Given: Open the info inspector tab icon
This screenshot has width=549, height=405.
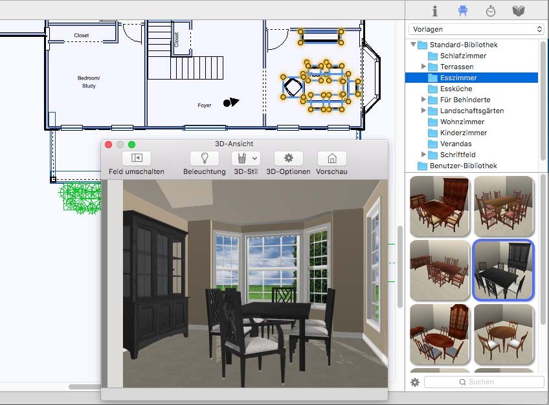Looking at the screenshot, I should tap(434, 11).
